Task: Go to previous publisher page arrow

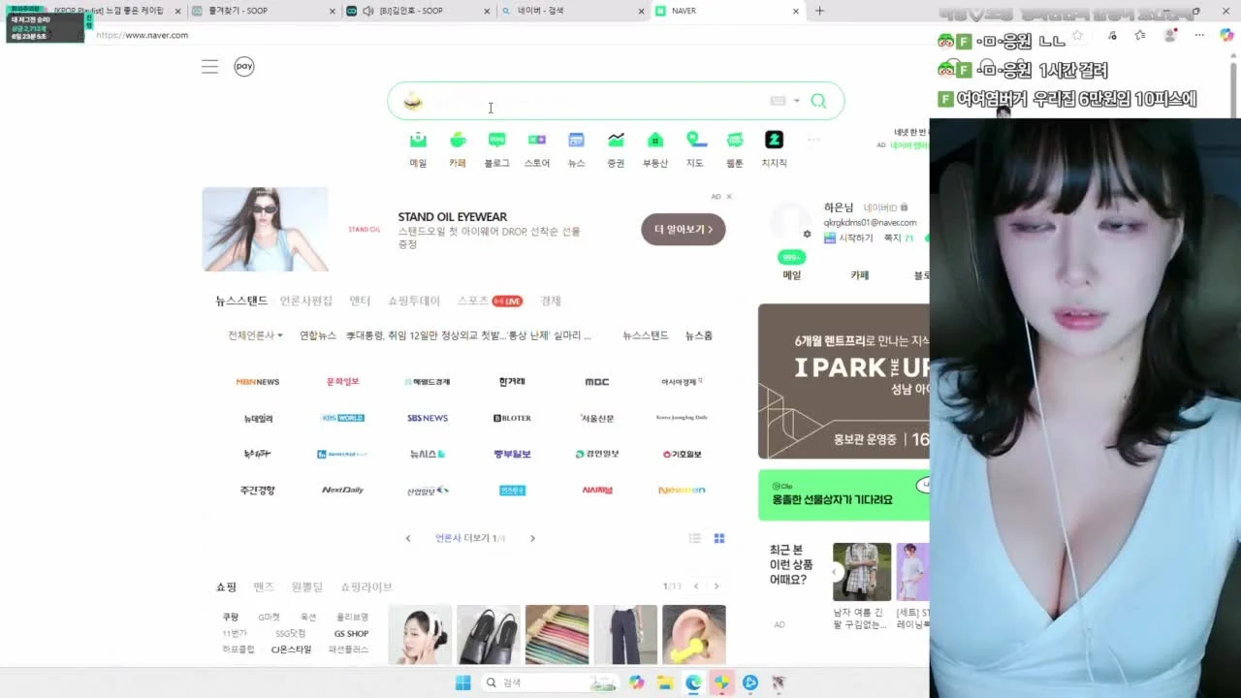Action: (408, 538)
